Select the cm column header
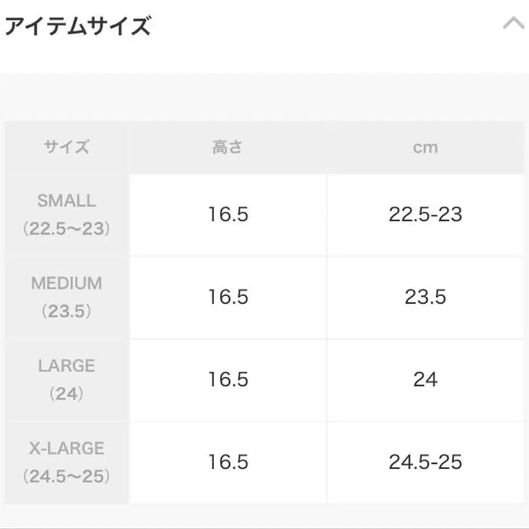The image size is (529, 529). pyautogui.click(x=425, y=147)
